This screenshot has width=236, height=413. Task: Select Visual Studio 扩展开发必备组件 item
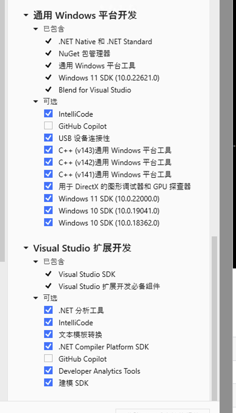tap(109, 286)
